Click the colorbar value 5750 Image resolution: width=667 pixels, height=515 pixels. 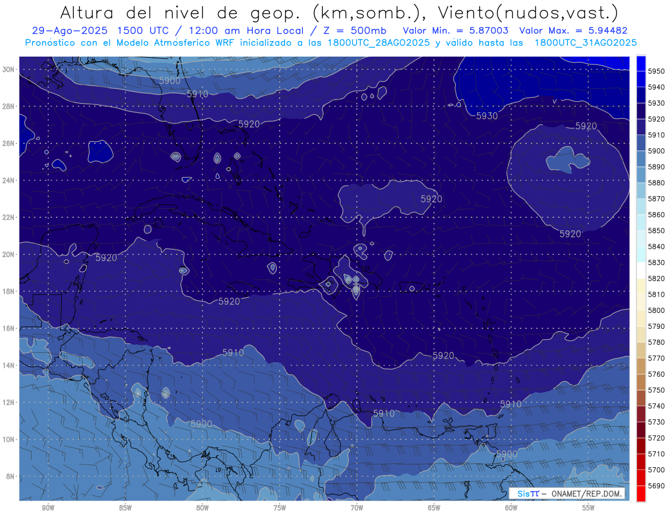(x=656, y=390)
